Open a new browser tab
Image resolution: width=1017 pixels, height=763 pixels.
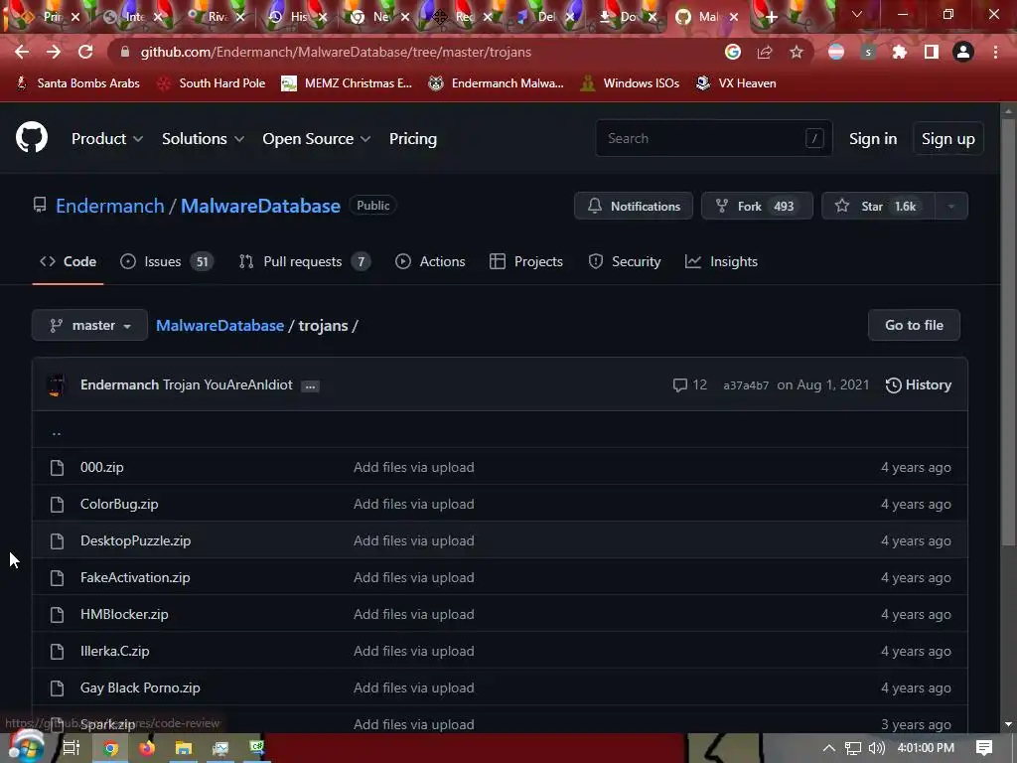point(771,18)
